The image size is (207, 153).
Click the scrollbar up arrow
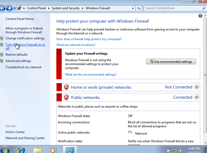point(205,15)
